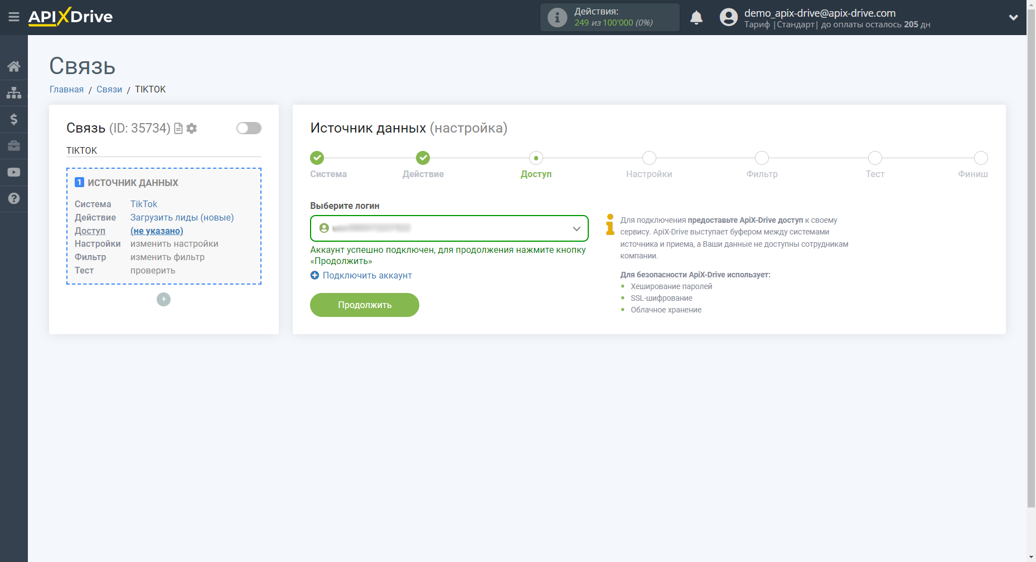Open the briefcase sidebar icon
The width and height of the screenshot is (1036, 562).
pos(14,146)
